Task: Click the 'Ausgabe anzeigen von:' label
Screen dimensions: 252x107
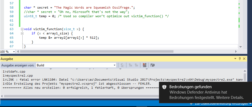Action: [18, 65]
